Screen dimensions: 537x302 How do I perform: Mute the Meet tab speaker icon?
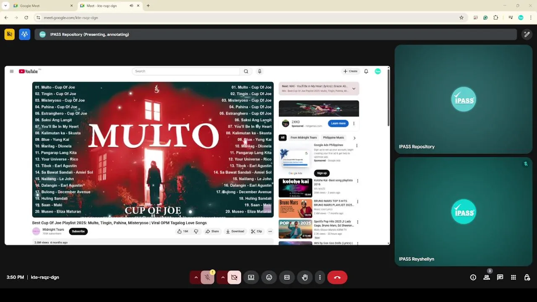point(131,6)
